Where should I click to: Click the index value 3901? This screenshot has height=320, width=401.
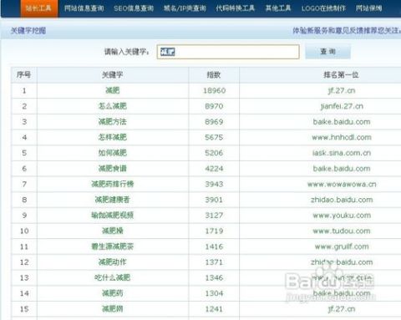point(214,200)
